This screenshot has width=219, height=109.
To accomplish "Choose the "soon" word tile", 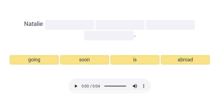I will (85, 60).
